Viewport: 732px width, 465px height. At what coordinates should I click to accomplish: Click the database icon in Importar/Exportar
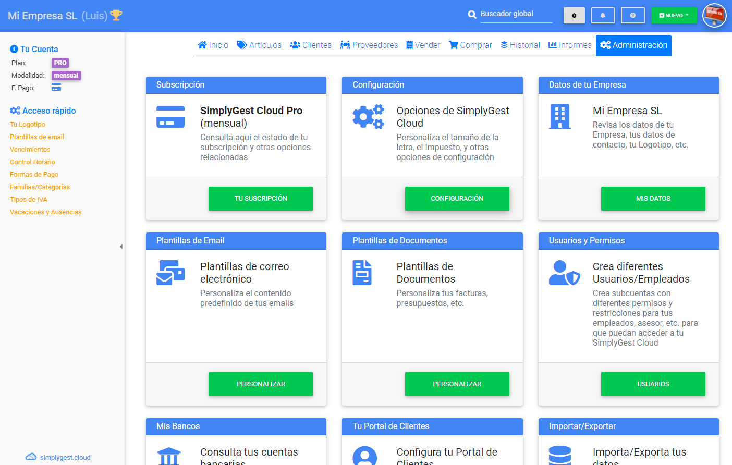(559, 456)
